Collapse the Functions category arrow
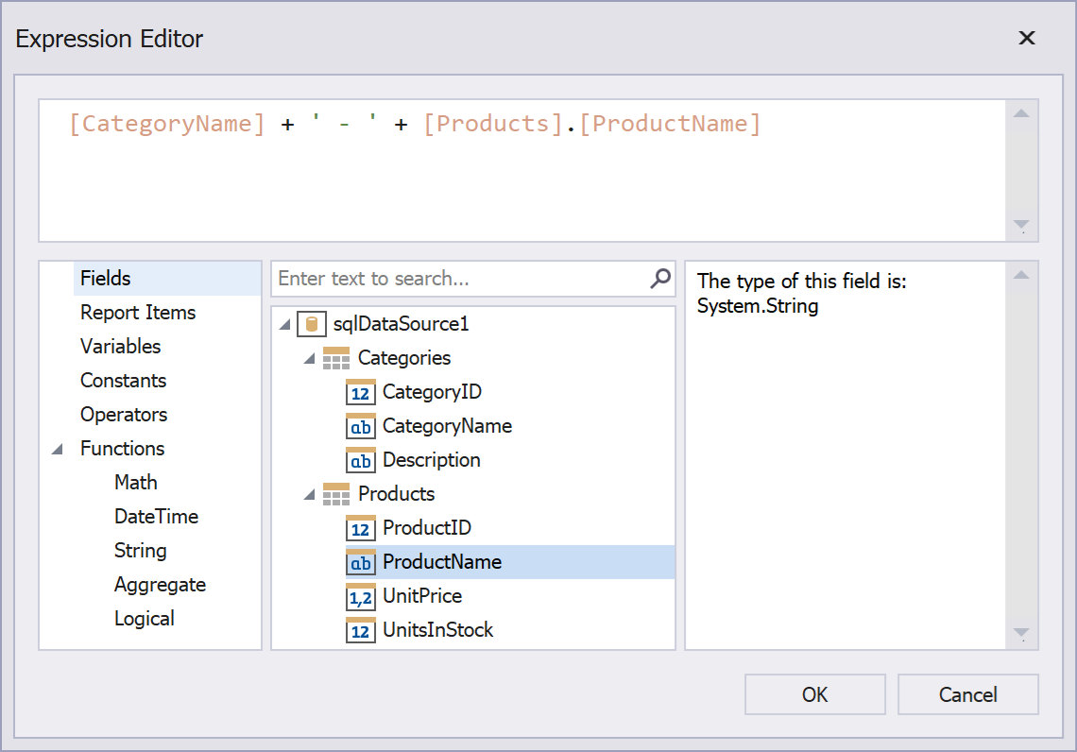This screenshot has width=1077, height=752. (x=58, y=450)
